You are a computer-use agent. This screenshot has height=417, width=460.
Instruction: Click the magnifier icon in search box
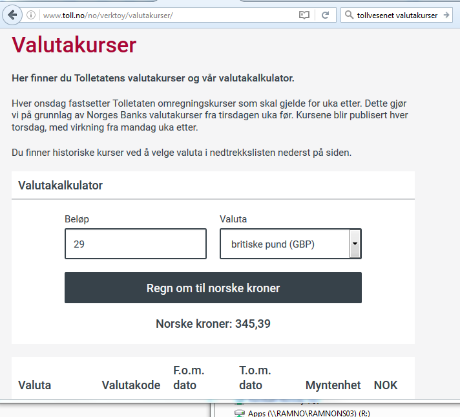click(349, 15)
